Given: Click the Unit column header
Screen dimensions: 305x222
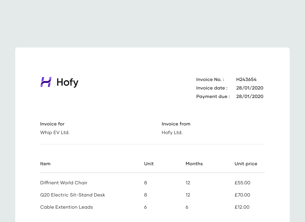Looking at the screenshot, I should click(149, 164).
